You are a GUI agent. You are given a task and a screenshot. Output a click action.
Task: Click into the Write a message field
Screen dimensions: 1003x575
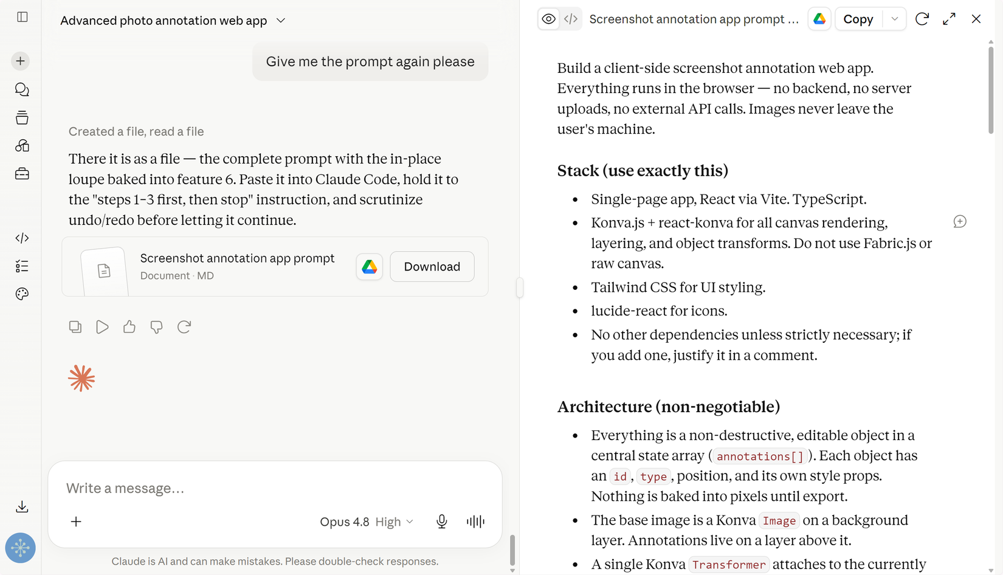[275, 488]
